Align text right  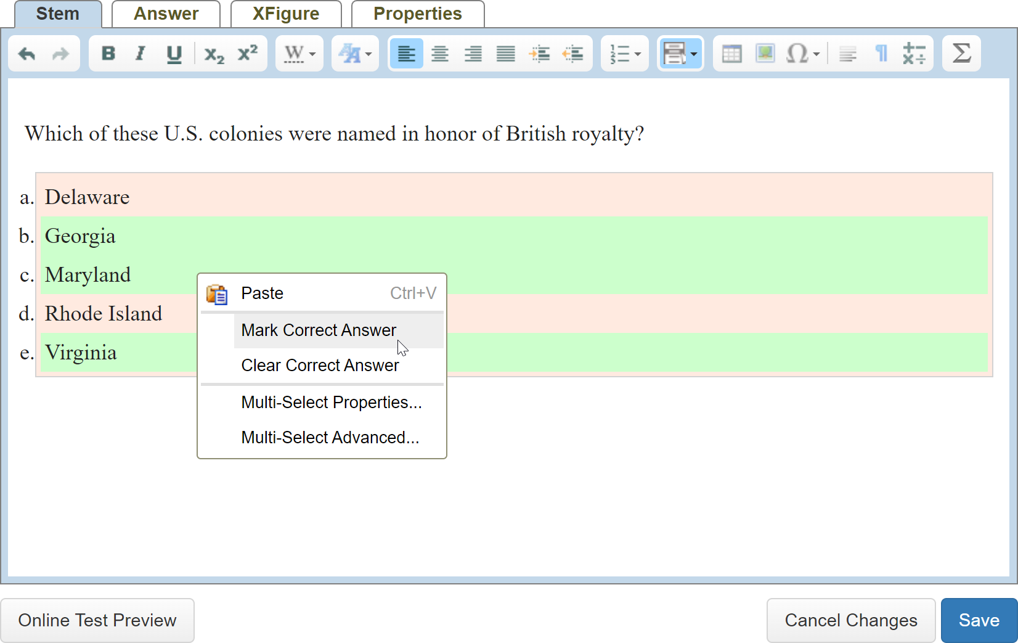[473, 54]
